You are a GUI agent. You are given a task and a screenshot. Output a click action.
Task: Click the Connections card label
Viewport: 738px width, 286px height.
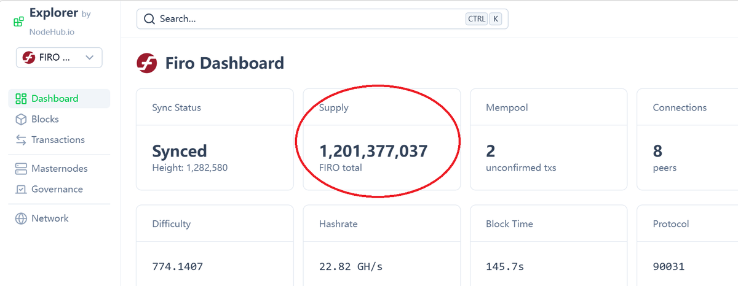(x=680, y=107)
